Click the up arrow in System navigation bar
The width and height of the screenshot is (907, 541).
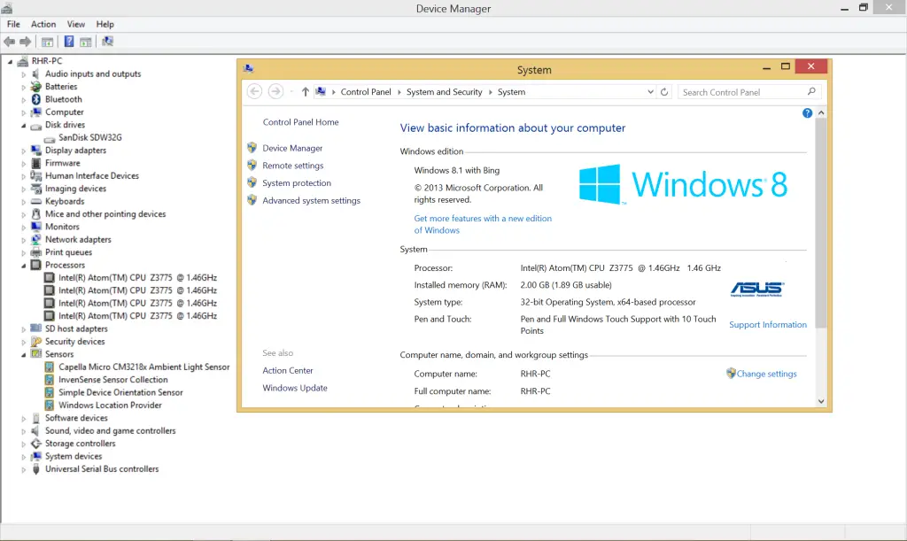[x=306, y=92]
